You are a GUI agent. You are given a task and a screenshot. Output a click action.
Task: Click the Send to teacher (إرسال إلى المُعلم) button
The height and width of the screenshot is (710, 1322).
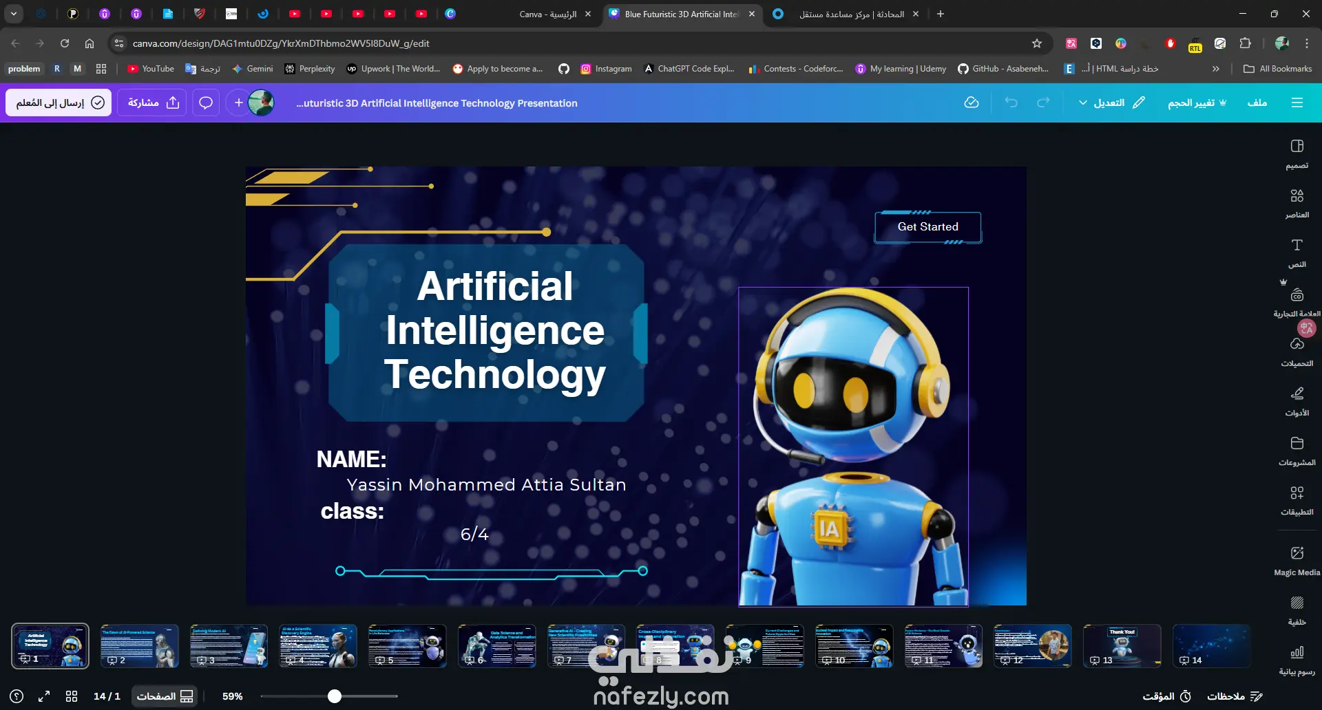click(59, 103)
